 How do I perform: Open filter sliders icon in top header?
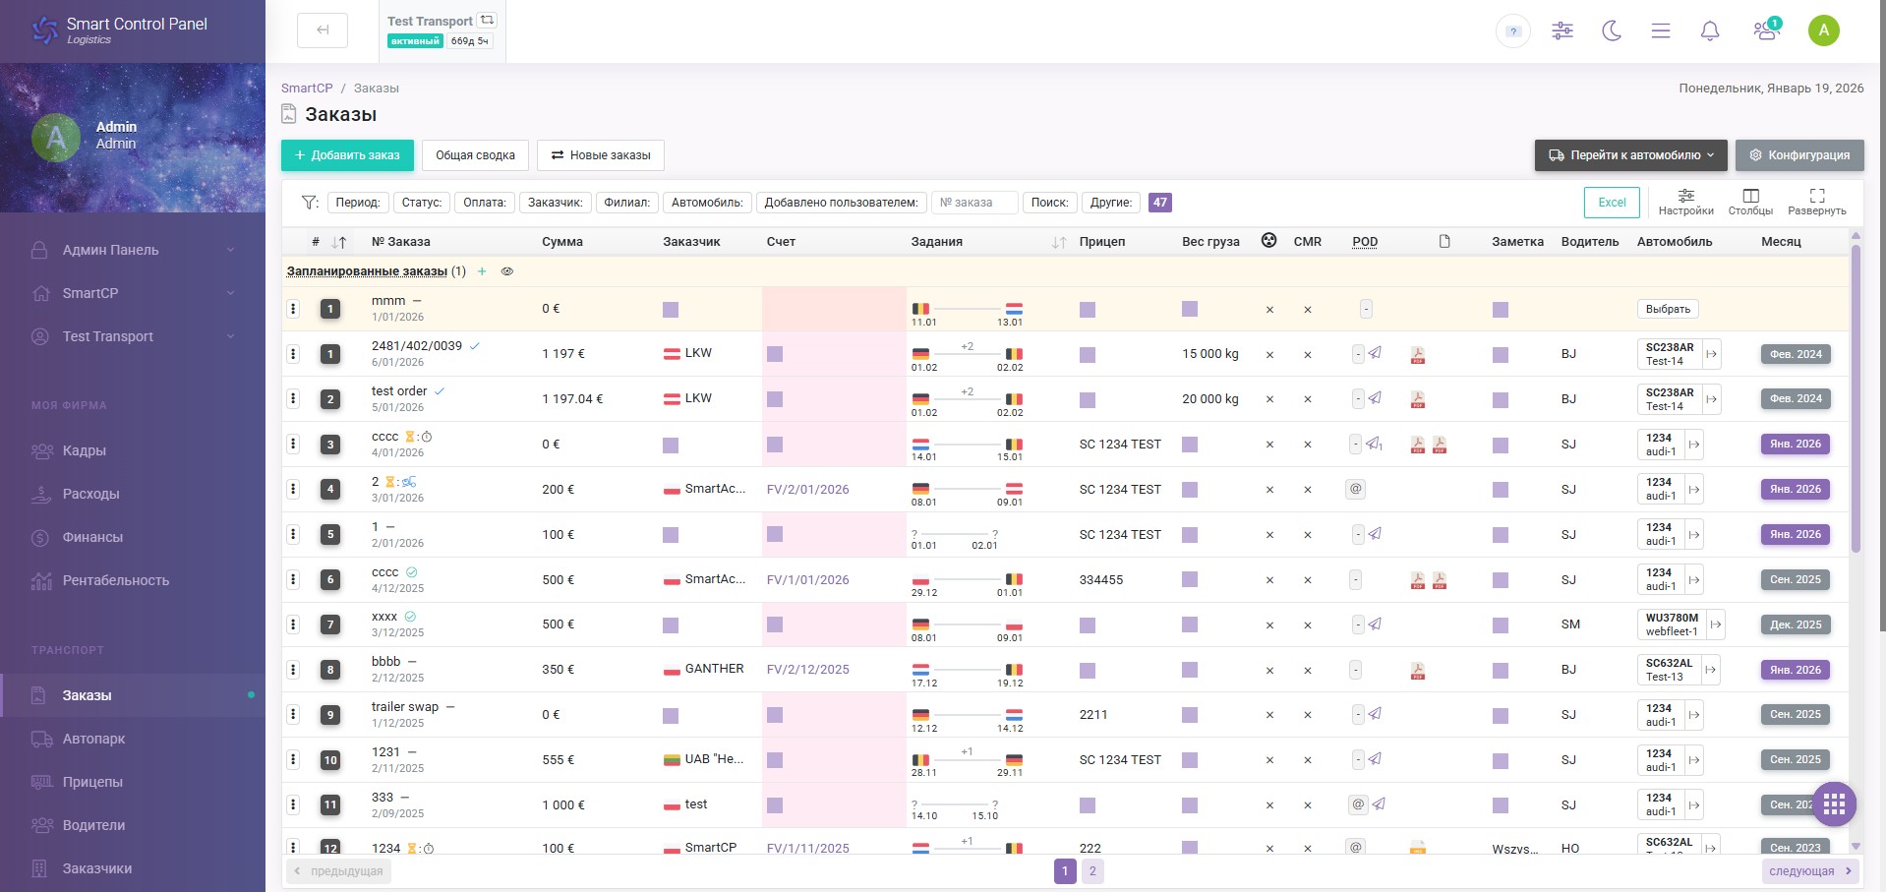point(1562,30)
